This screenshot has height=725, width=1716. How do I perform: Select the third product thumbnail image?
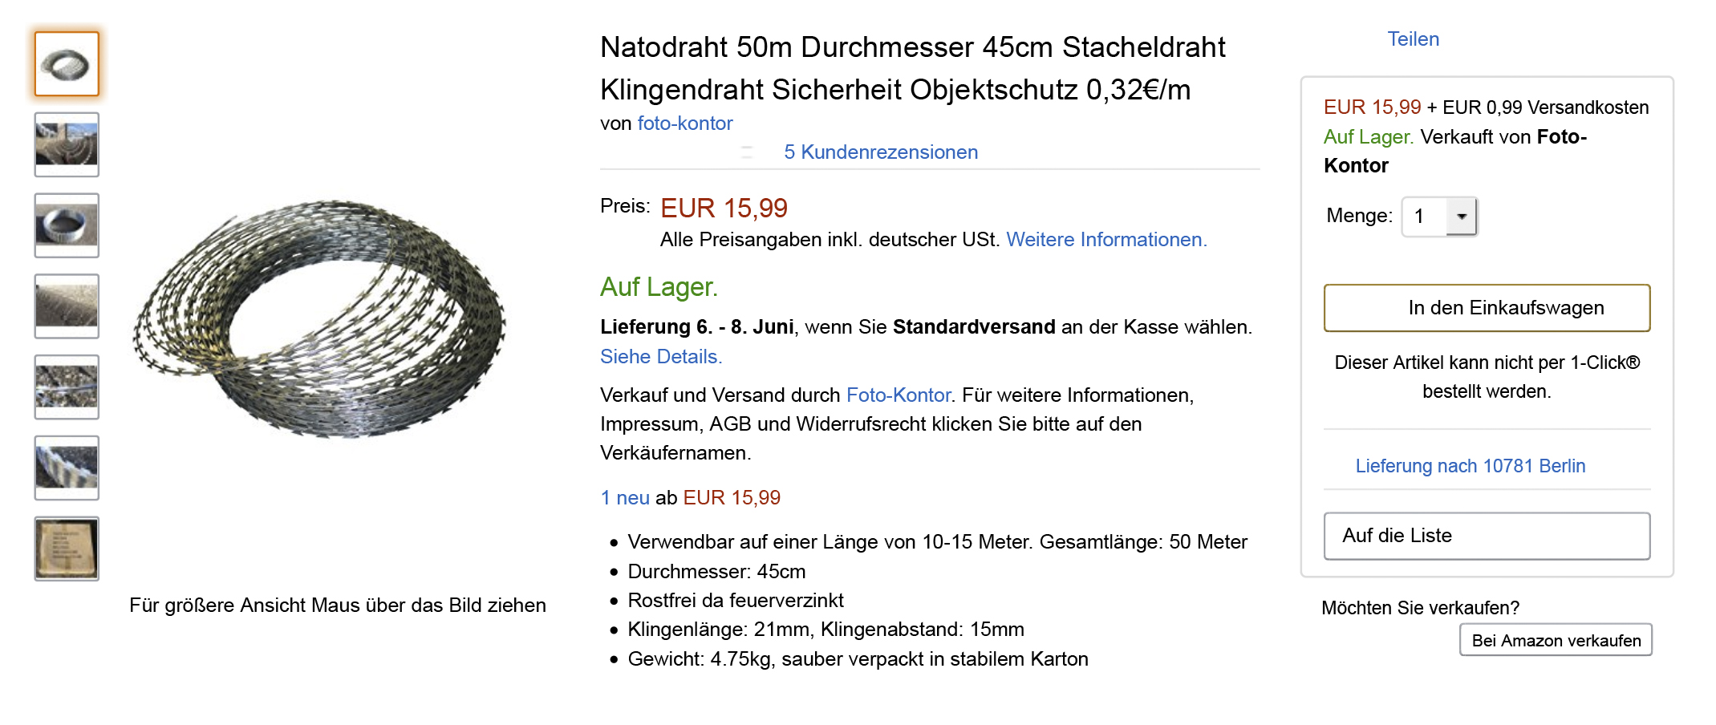coord(67,225)
